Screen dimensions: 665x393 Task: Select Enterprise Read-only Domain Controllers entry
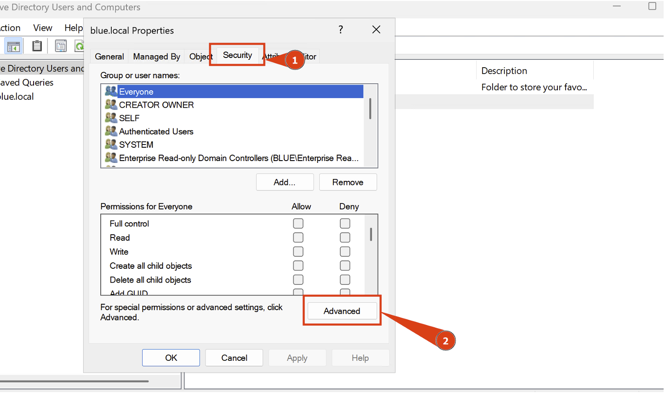point(238,158)
